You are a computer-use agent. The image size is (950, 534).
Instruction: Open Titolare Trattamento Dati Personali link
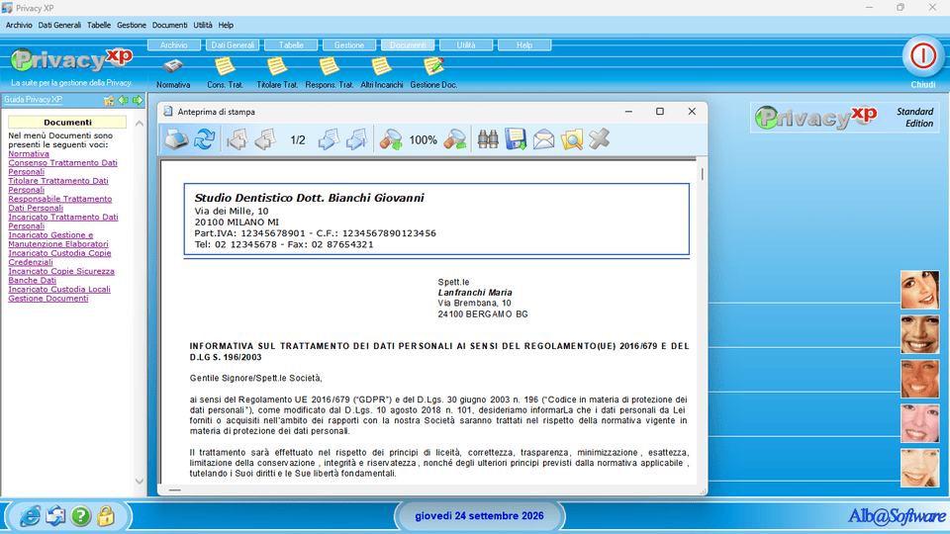click(58, 185)
